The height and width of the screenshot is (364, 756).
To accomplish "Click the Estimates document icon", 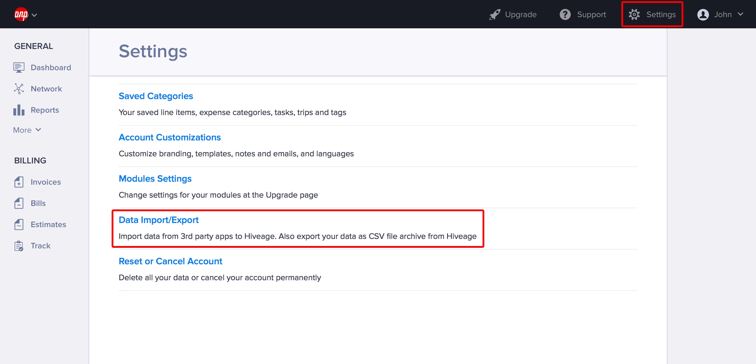I will (19, 224).
